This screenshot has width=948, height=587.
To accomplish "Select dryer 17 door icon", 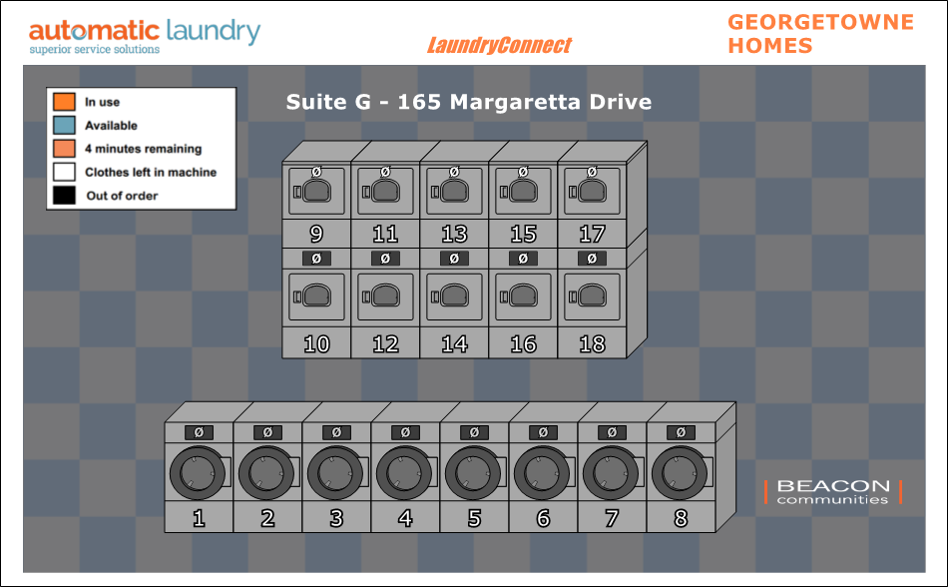I will (592, 191).
